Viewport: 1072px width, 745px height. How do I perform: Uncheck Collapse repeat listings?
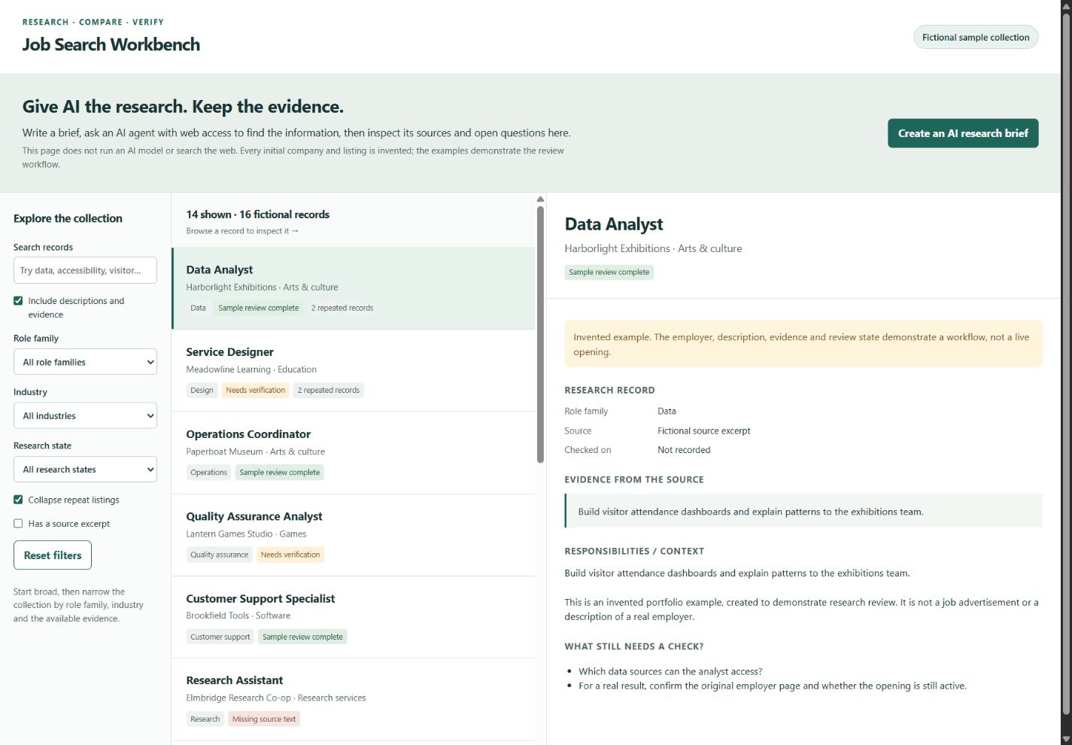pyautogui.click(x=18, y=500)
